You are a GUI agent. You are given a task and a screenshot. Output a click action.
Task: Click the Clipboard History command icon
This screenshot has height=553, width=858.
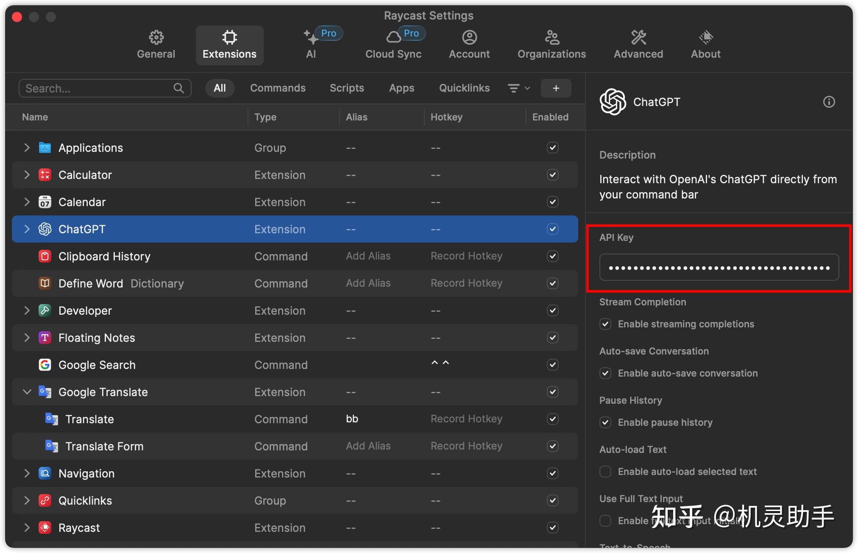45,256
